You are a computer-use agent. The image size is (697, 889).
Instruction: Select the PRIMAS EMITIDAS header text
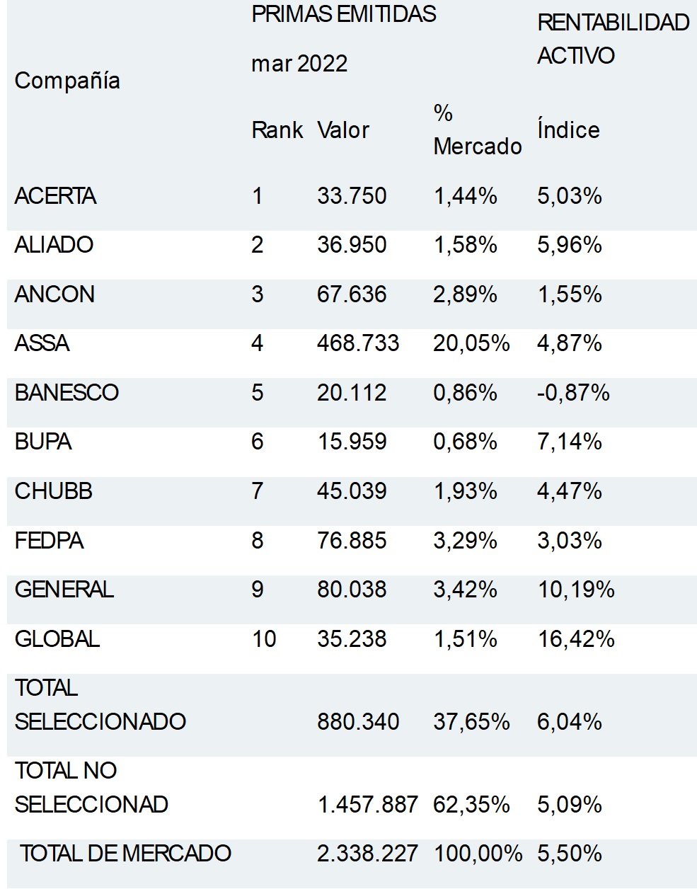pyautogui.click(x=344, y=15)
